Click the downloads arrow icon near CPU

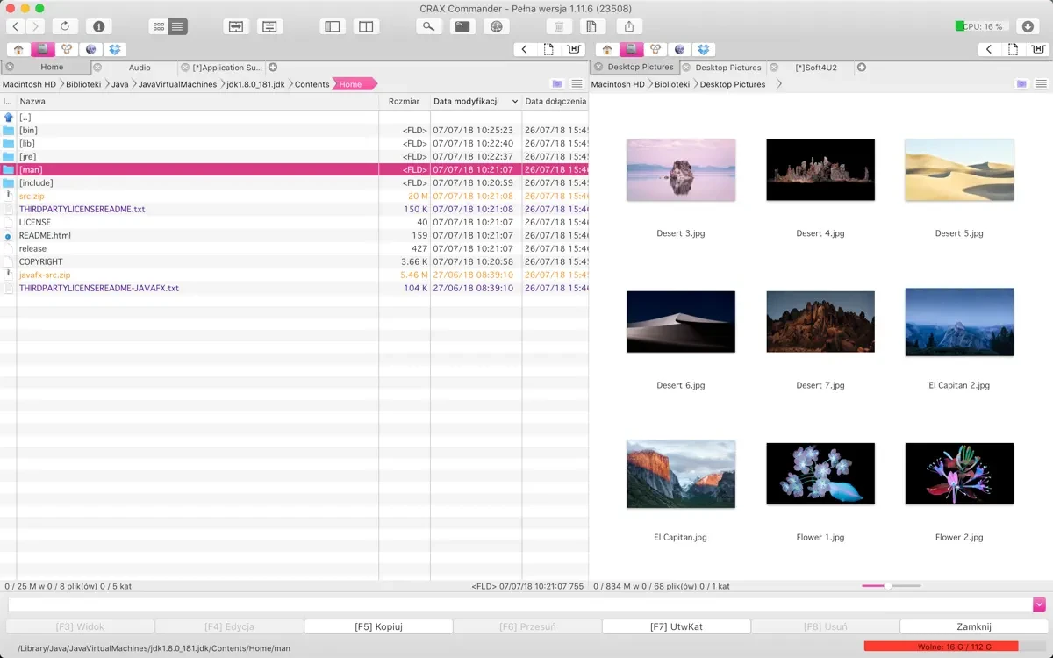[1028, 27]
